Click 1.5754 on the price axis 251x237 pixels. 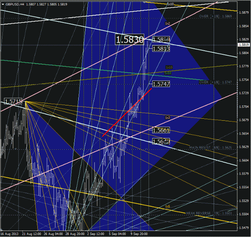[x=244, y=80]
